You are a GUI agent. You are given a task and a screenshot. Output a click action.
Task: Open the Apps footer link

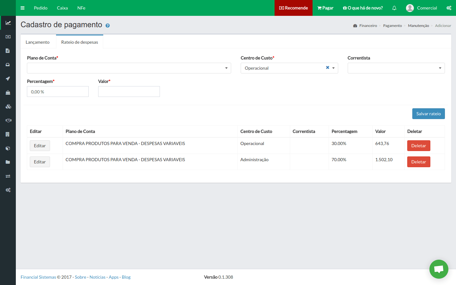114,277
